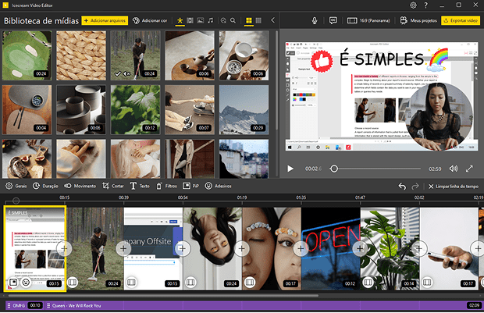Filter library by video files
Screen dimensions: 484x313
[x=190, y=20]
